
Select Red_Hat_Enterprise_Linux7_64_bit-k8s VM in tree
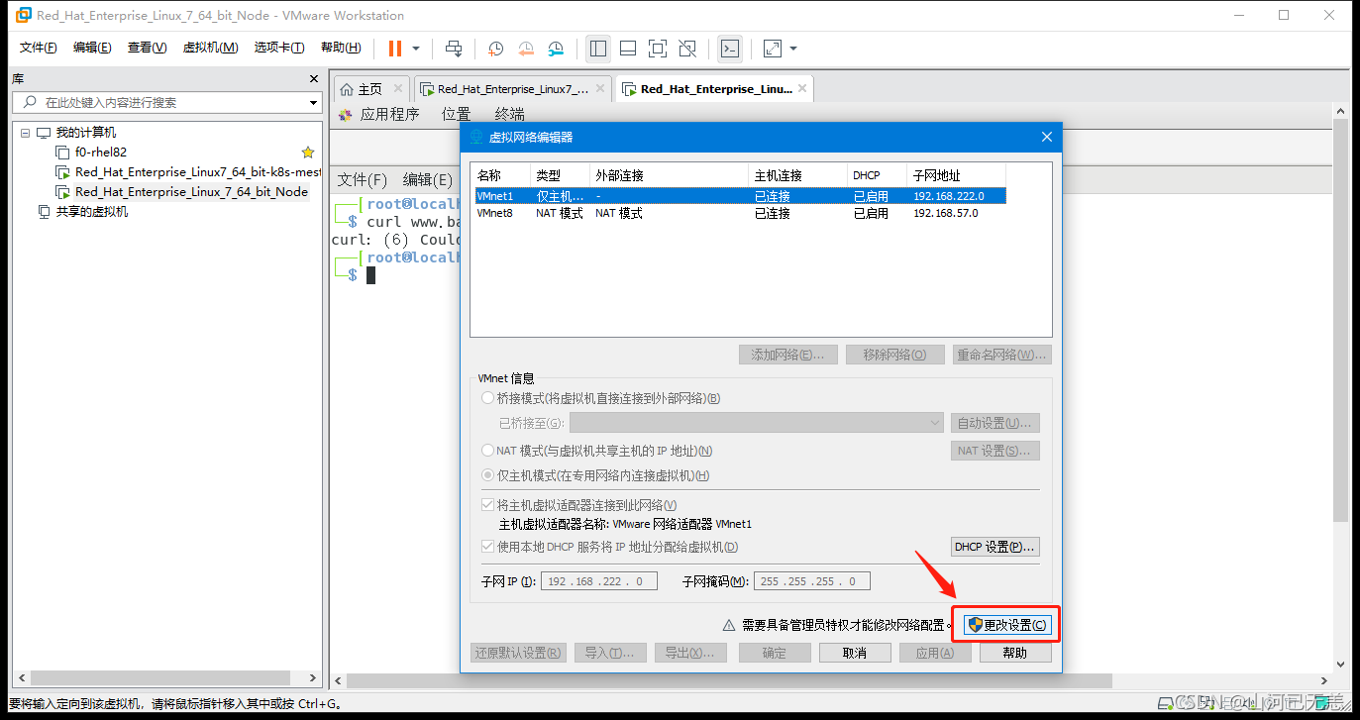pos(198,172)
